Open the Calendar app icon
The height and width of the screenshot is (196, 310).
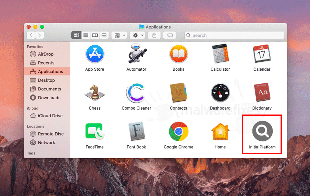click(262, 53)
